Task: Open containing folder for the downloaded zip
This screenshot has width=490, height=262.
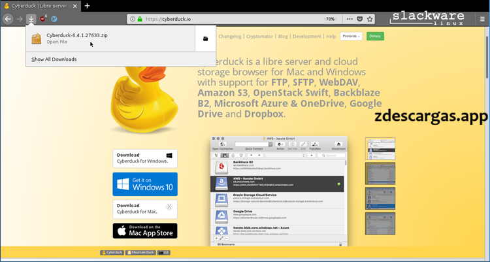Action: (205, 39)
